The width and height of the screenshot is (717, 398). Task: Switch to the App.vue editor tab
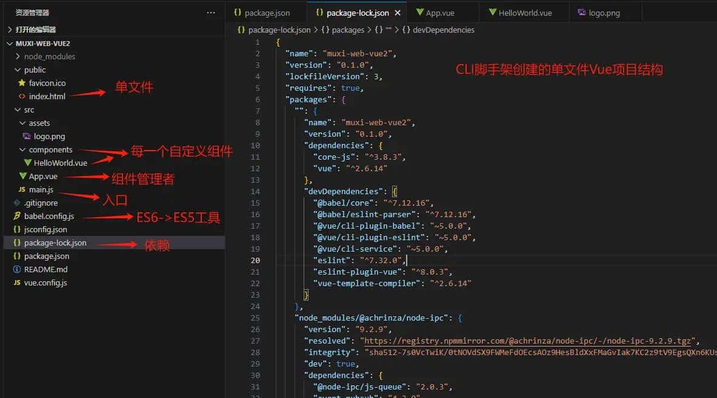tap(439, 11)
